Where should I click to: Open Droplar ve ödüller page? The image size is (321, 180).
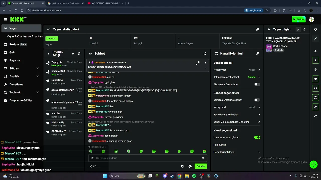(21, 100)
